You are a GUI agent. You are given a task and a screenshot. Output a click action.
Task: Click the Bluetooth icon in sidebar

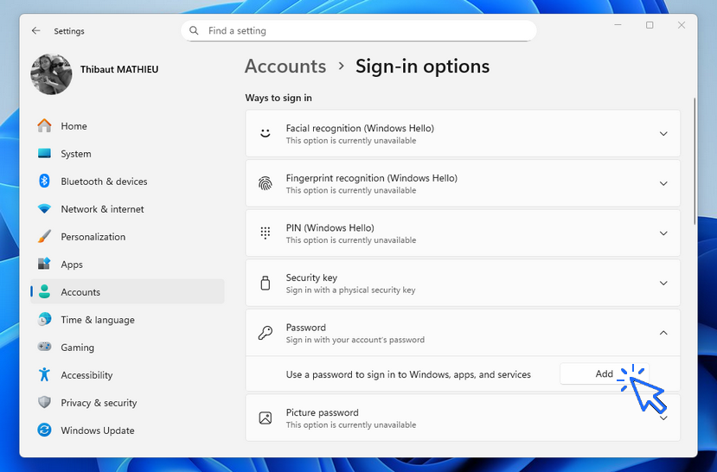pyautogui.click(x=44, y=181)
